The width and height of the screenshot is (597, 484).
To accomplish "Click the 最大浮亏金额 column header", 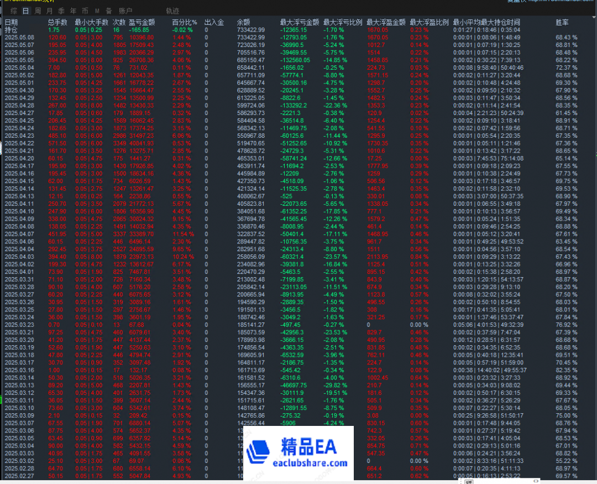I will 300,22.
